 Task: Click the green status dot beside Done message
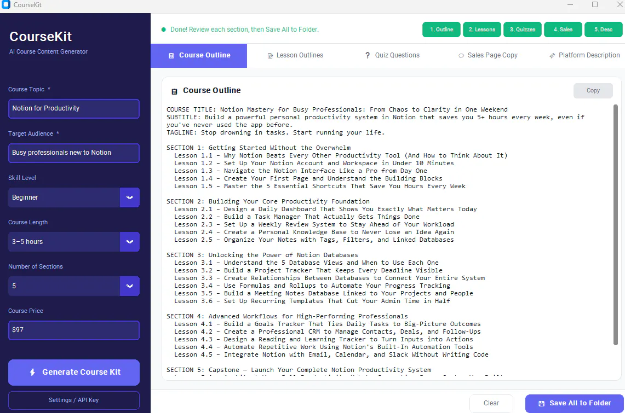coord(163,30)
